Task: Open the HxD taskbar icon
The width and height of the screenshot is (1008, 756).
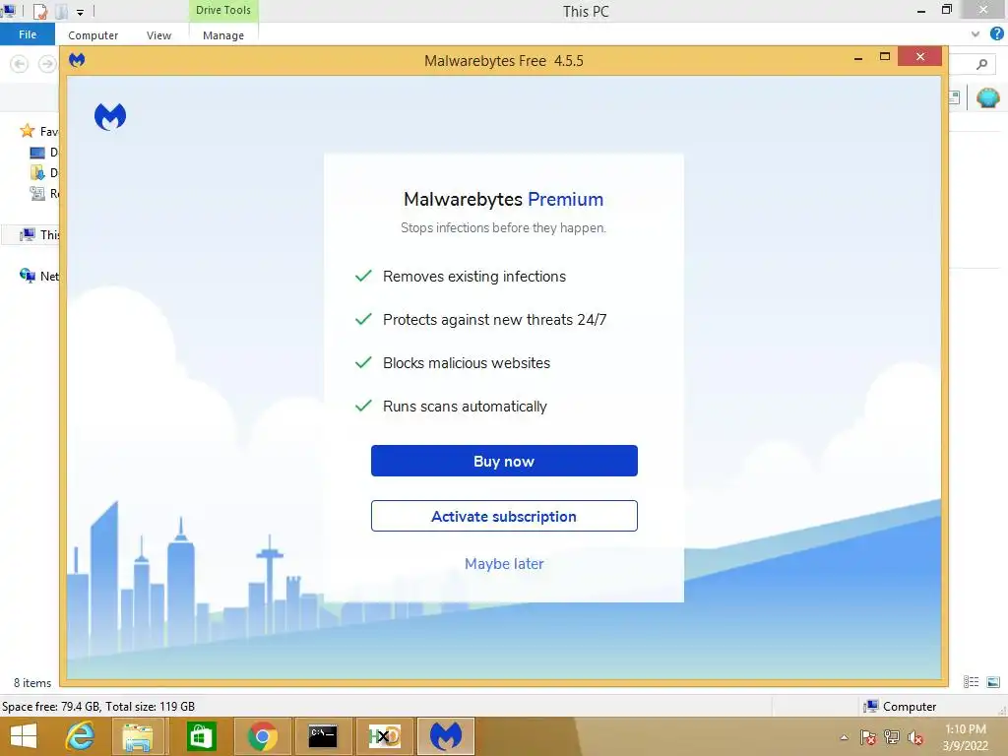Action: click(385, 736)
